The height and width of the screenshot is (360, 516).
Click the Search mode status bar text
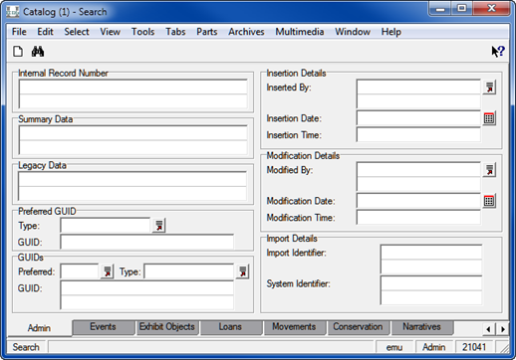tap(26, 347)
